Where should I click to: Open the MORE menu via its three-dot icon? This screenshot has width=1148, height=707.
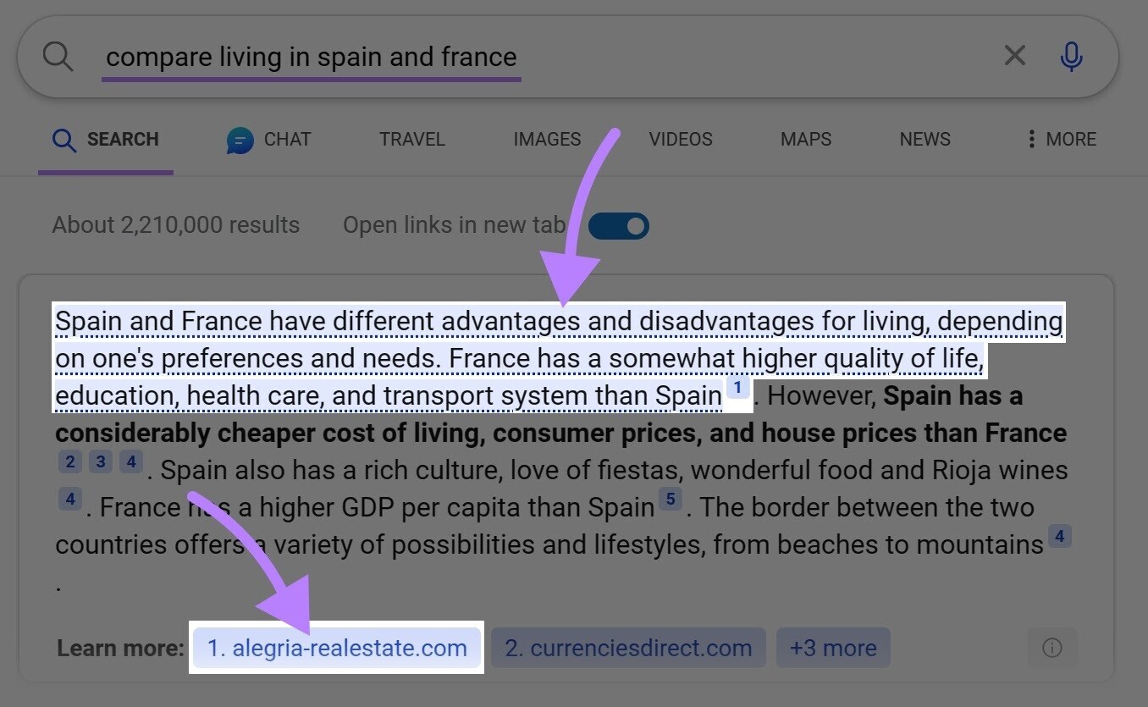[x=1030, y=138]
